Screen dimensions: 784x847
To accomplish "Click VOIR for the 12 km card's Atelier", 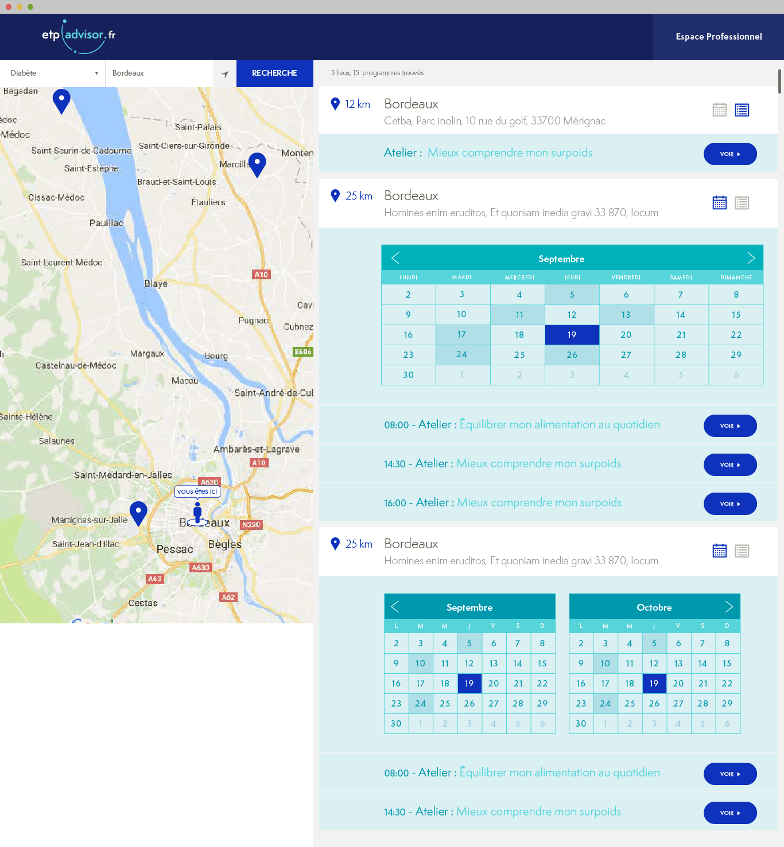I will [x=730, y=154].
